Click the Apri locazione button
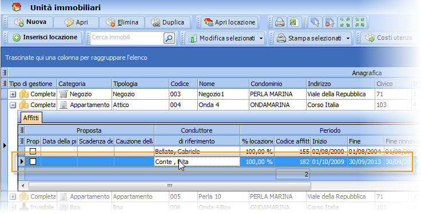 pos(229,22)
